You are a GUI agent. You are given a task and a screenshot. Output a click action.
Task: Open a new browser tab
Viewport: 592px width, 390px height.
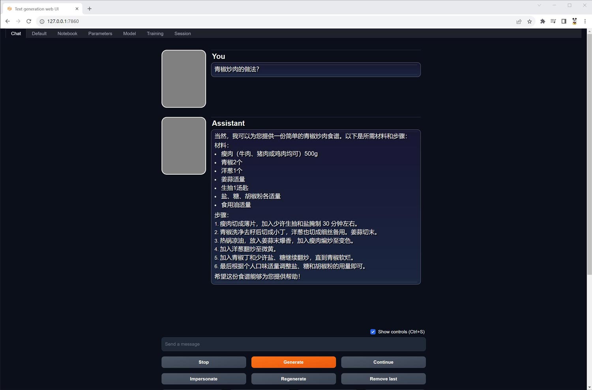[x=90, y=9]
